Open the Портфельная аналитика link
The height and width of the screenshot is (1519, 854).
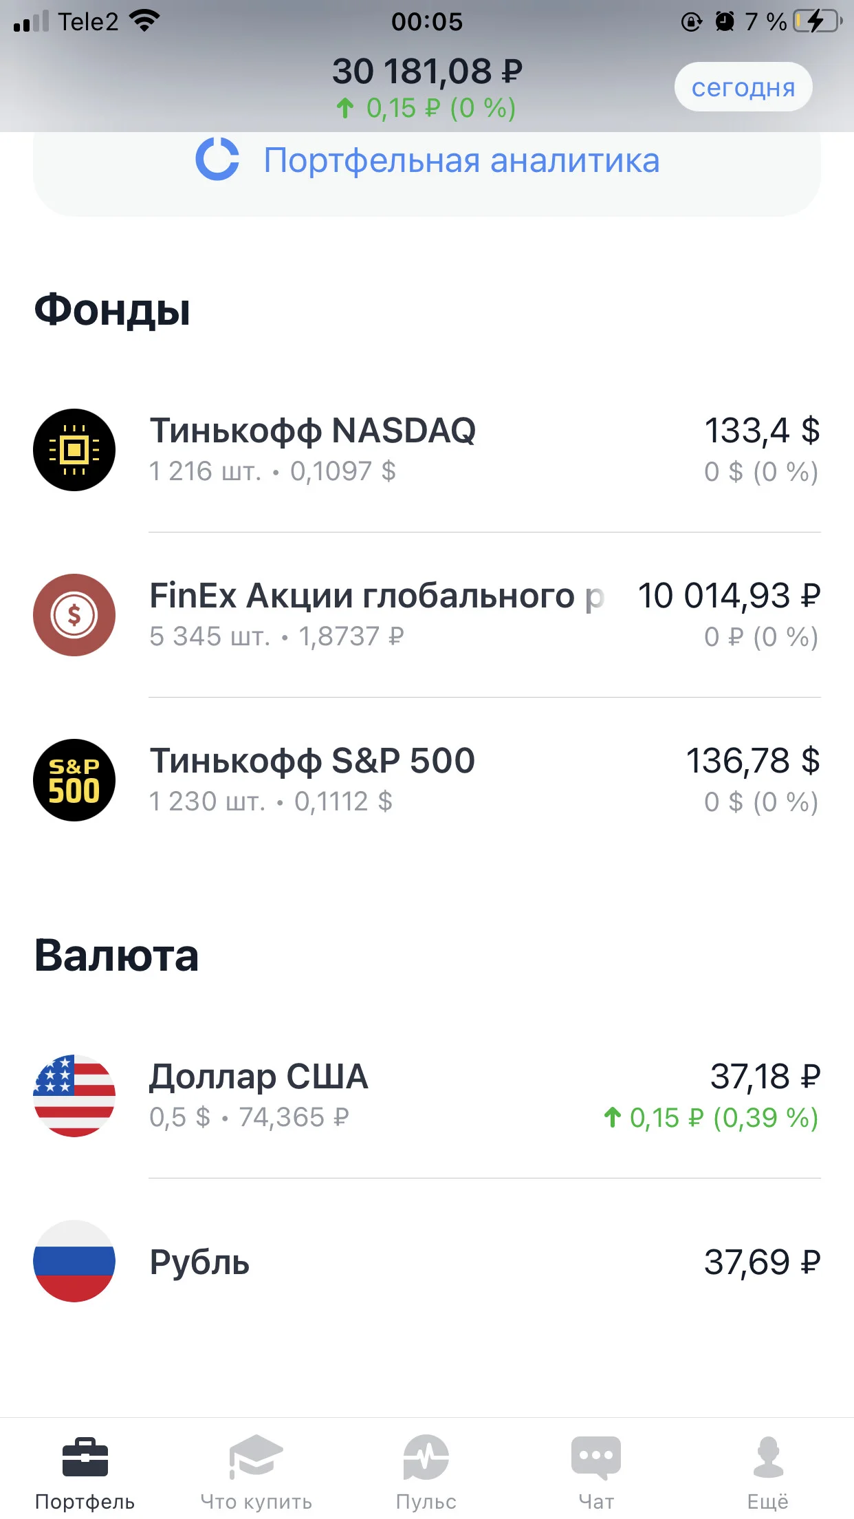pos(427,162)
